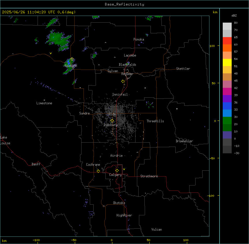
Task: Click the km unit label at bottom left
Action: click(4, 241)
